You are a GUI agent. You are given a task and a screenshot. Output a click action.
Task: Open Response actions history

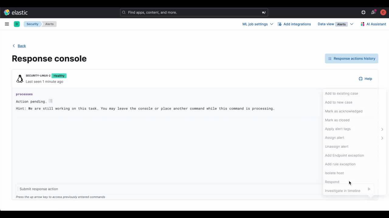[351, 58]
